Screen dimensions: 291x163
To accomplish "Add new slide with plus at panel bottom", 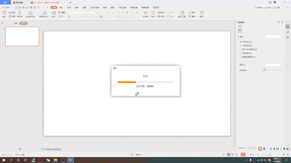I will point(20,149).
